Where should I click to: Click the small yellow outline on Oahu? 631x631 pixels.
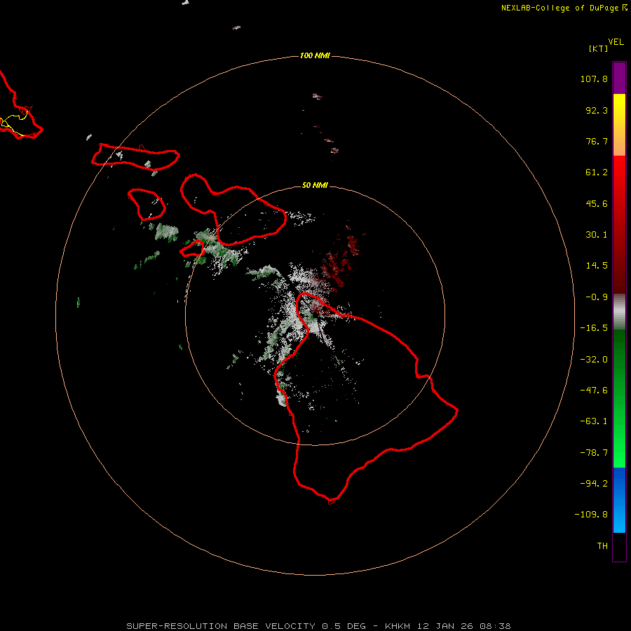[14, 123]
